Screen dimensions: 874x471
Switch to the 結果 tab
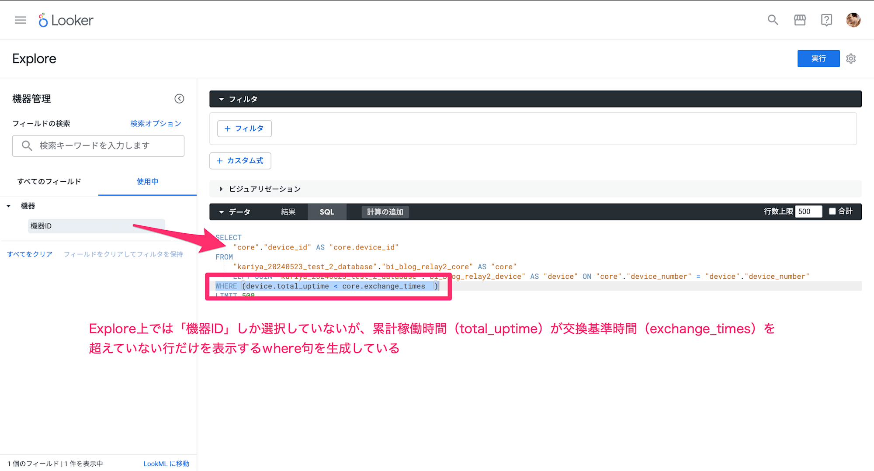click(288, 212)
